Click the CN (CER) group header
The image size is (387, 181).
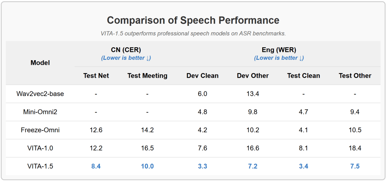click(x=126, y=50)
